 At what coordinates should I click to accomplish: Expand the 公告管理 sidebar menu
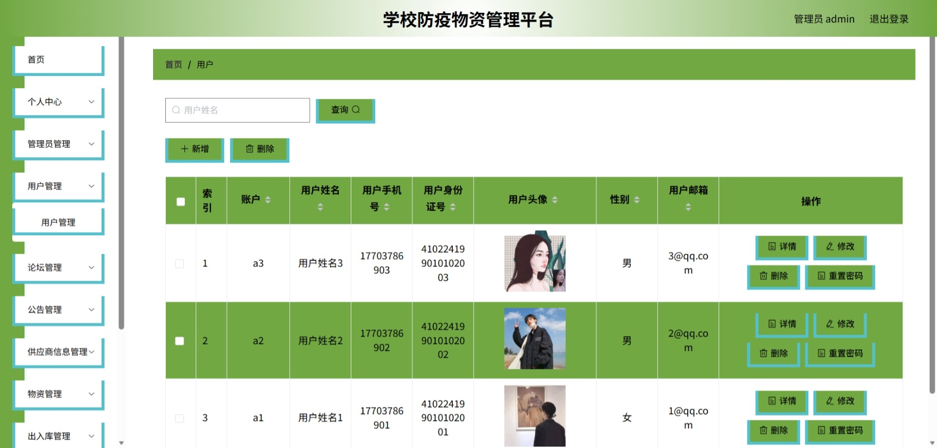pyautogui.click(x=58, y=309)
